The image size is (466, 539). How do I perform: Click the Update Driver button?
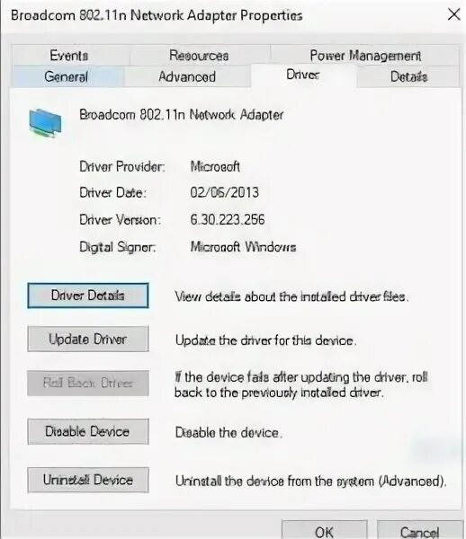point(88,339)
